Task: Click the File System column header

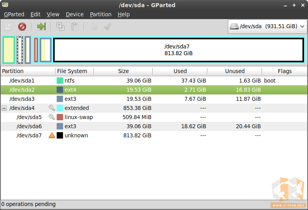Action: click(x=75, y=71)
